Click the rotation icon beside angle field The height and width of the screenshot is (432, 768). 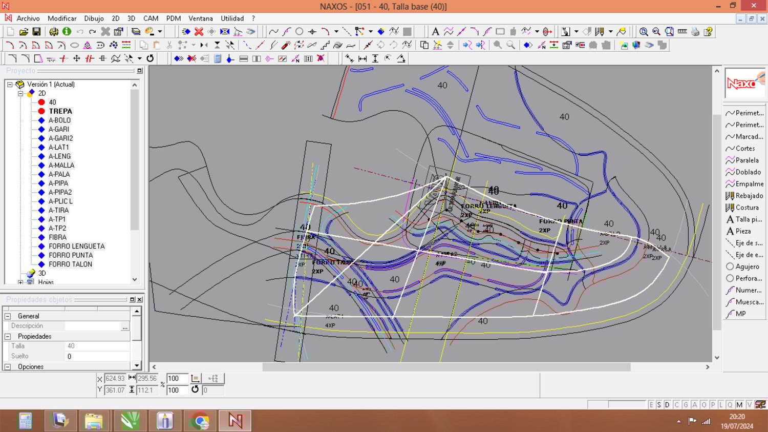pos(195,389)
